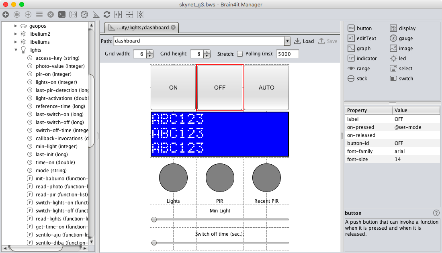Click the box with X toolbar icon
The height and width of the screenshot is (253, 442).
141,14
